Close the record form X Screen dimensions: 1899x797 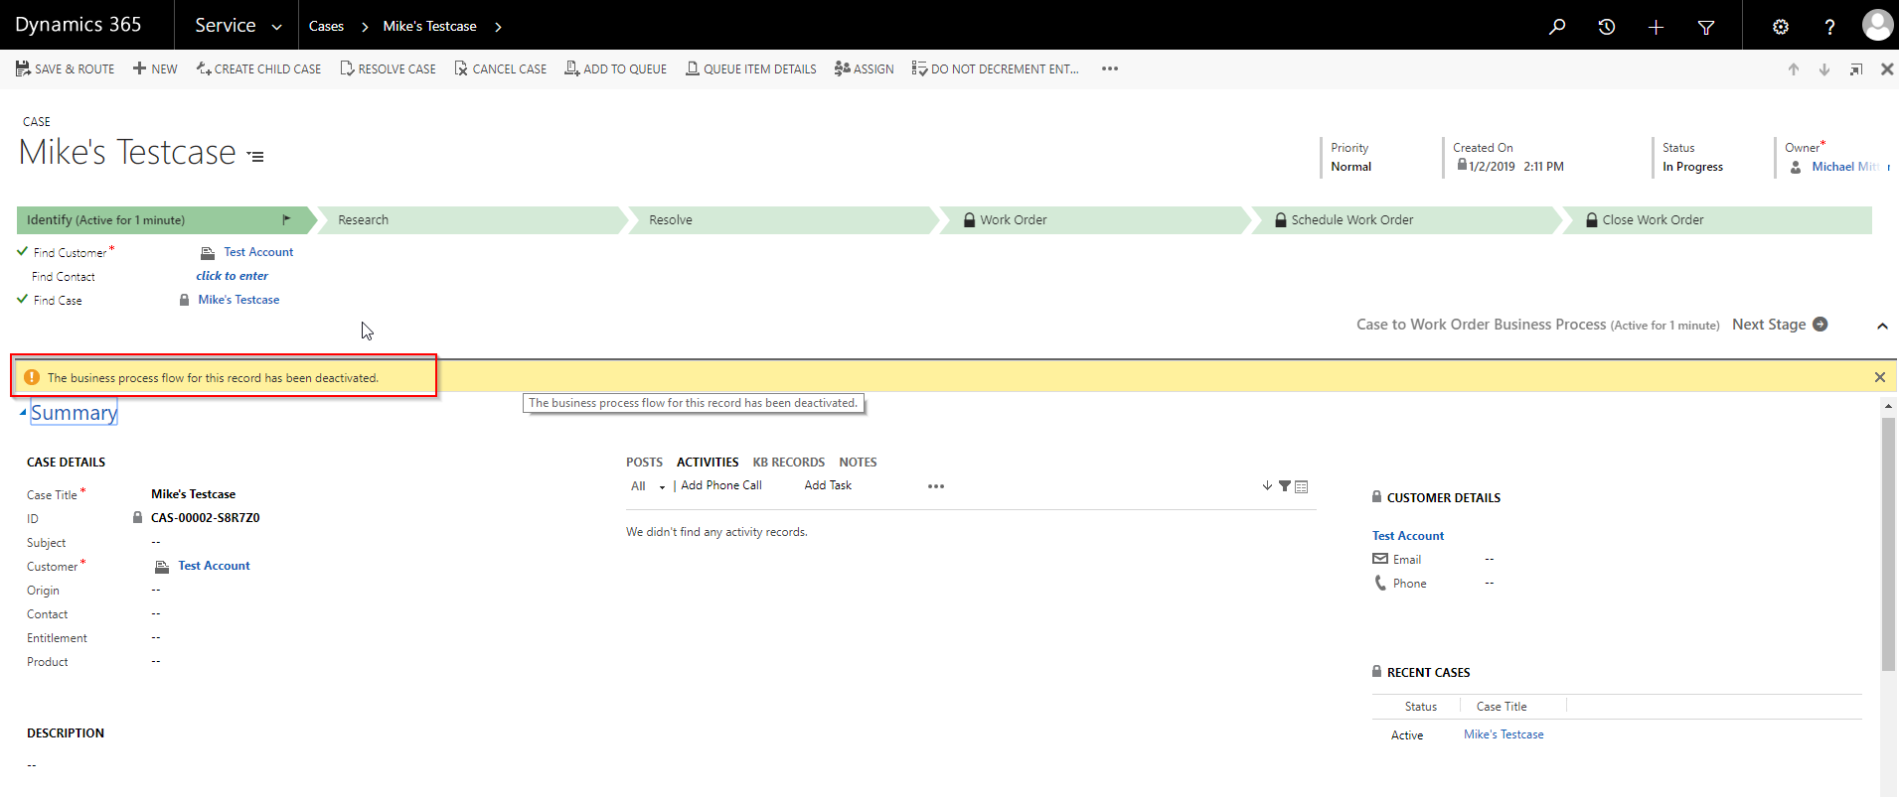1887,68
